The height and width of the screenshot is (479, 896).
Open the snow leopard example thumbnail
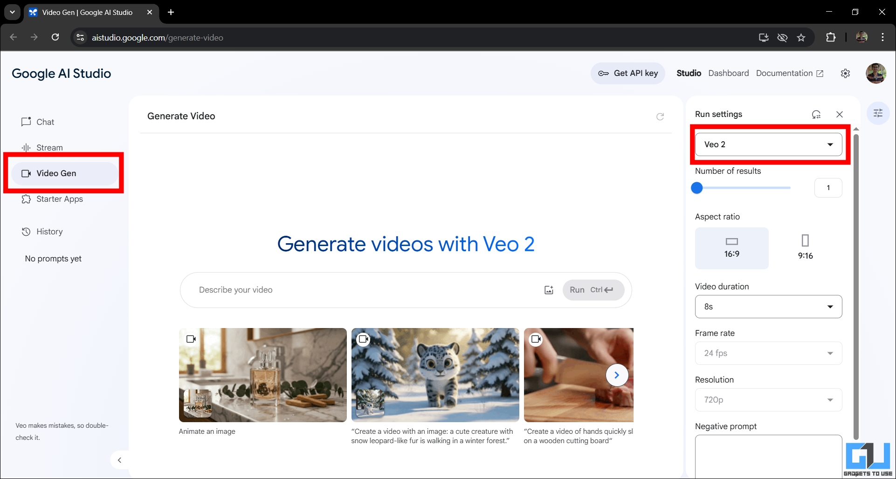tap(435, 375)
